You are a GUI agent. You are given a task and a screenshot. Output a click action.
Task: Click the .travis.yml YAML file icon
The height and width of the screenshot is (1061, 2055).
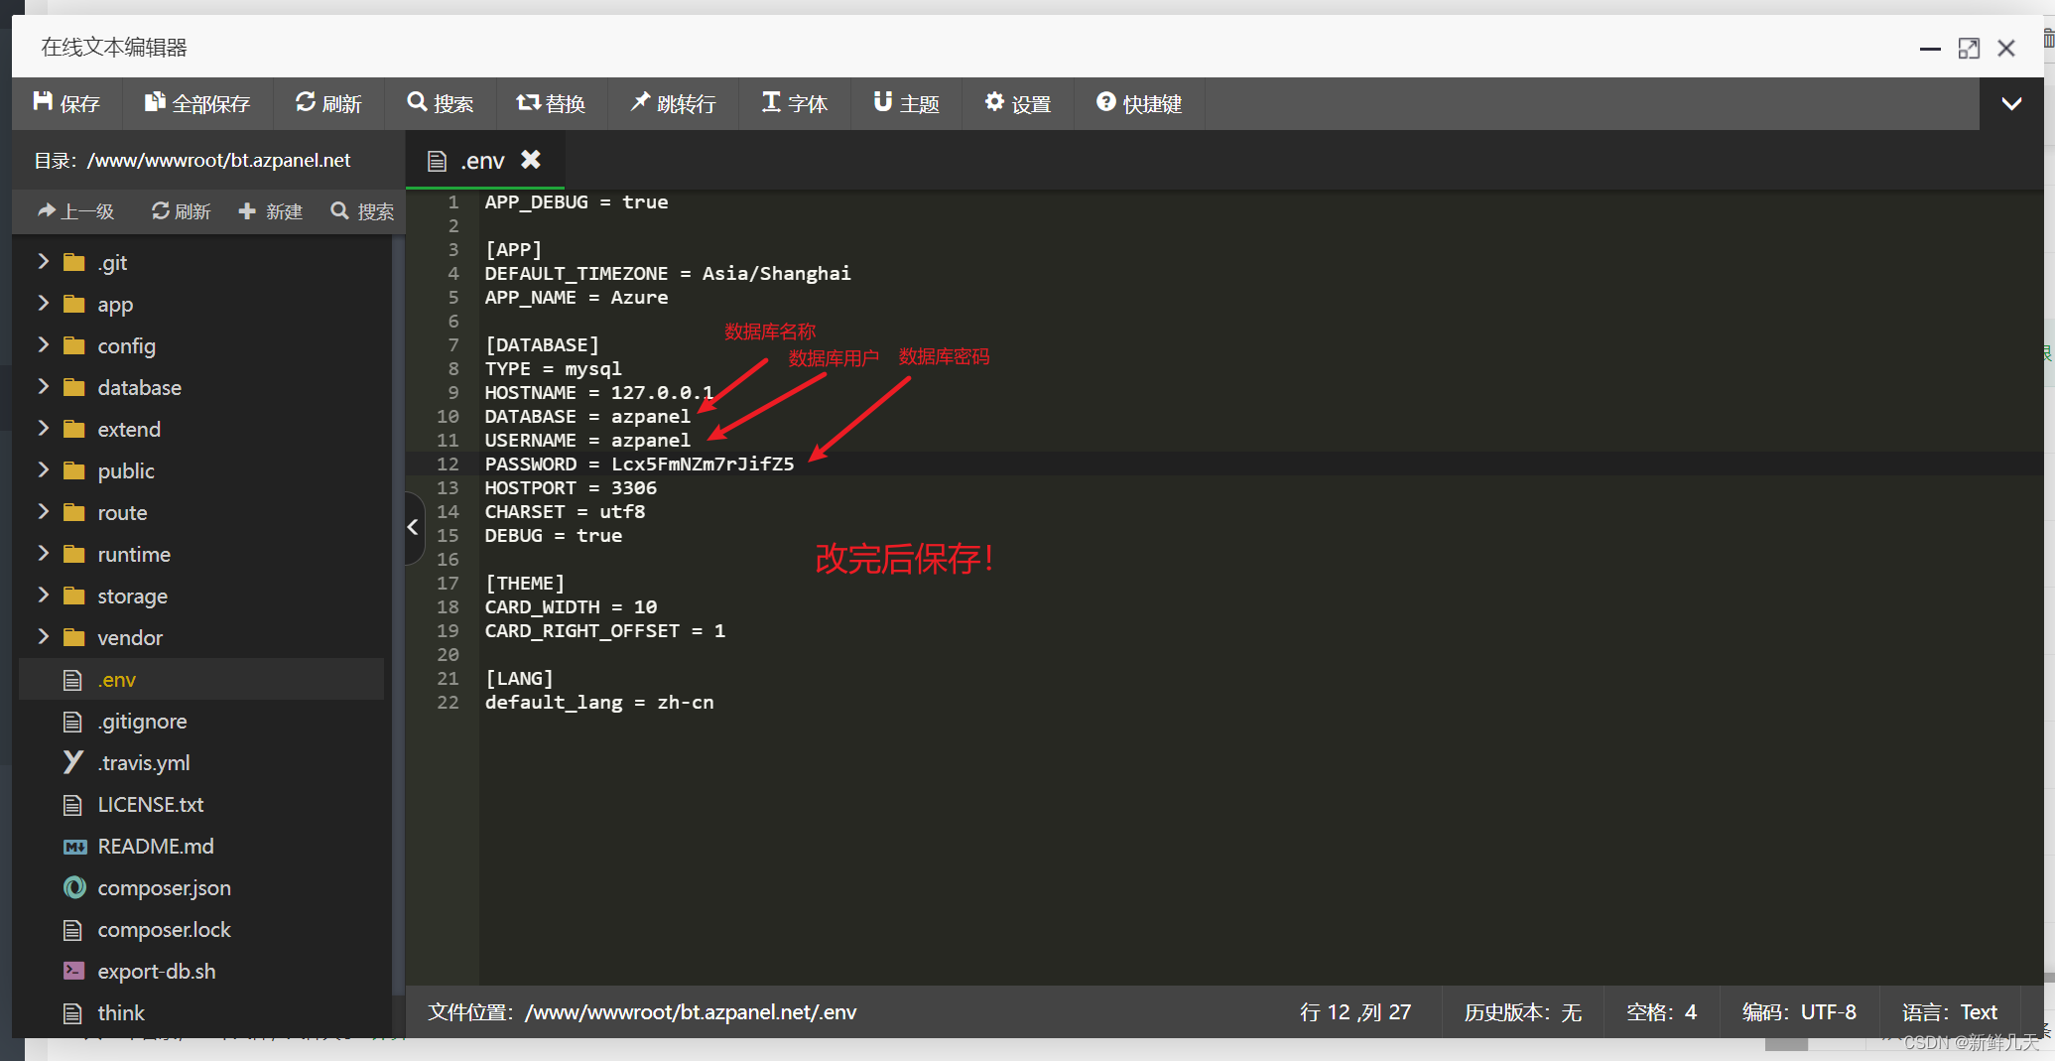(73, 762)
